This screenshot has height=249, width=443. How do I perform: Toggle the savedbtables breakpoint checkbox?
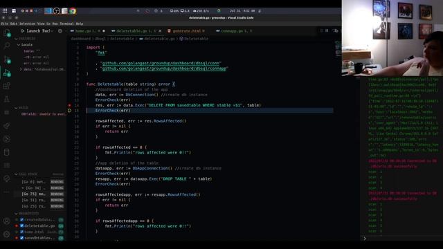click(21, 238)
